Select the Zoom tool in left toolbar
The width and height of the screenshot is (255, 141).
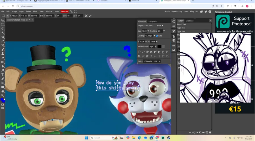click(3, 95)
